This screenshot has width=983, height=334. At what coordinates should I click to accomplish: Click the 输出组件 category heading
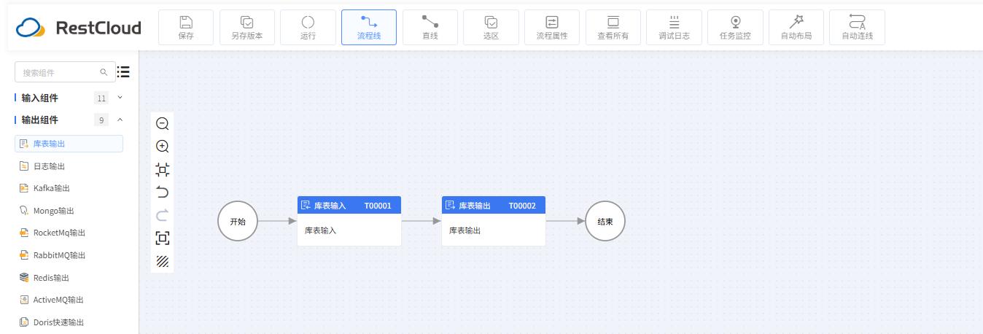point(40,120)
